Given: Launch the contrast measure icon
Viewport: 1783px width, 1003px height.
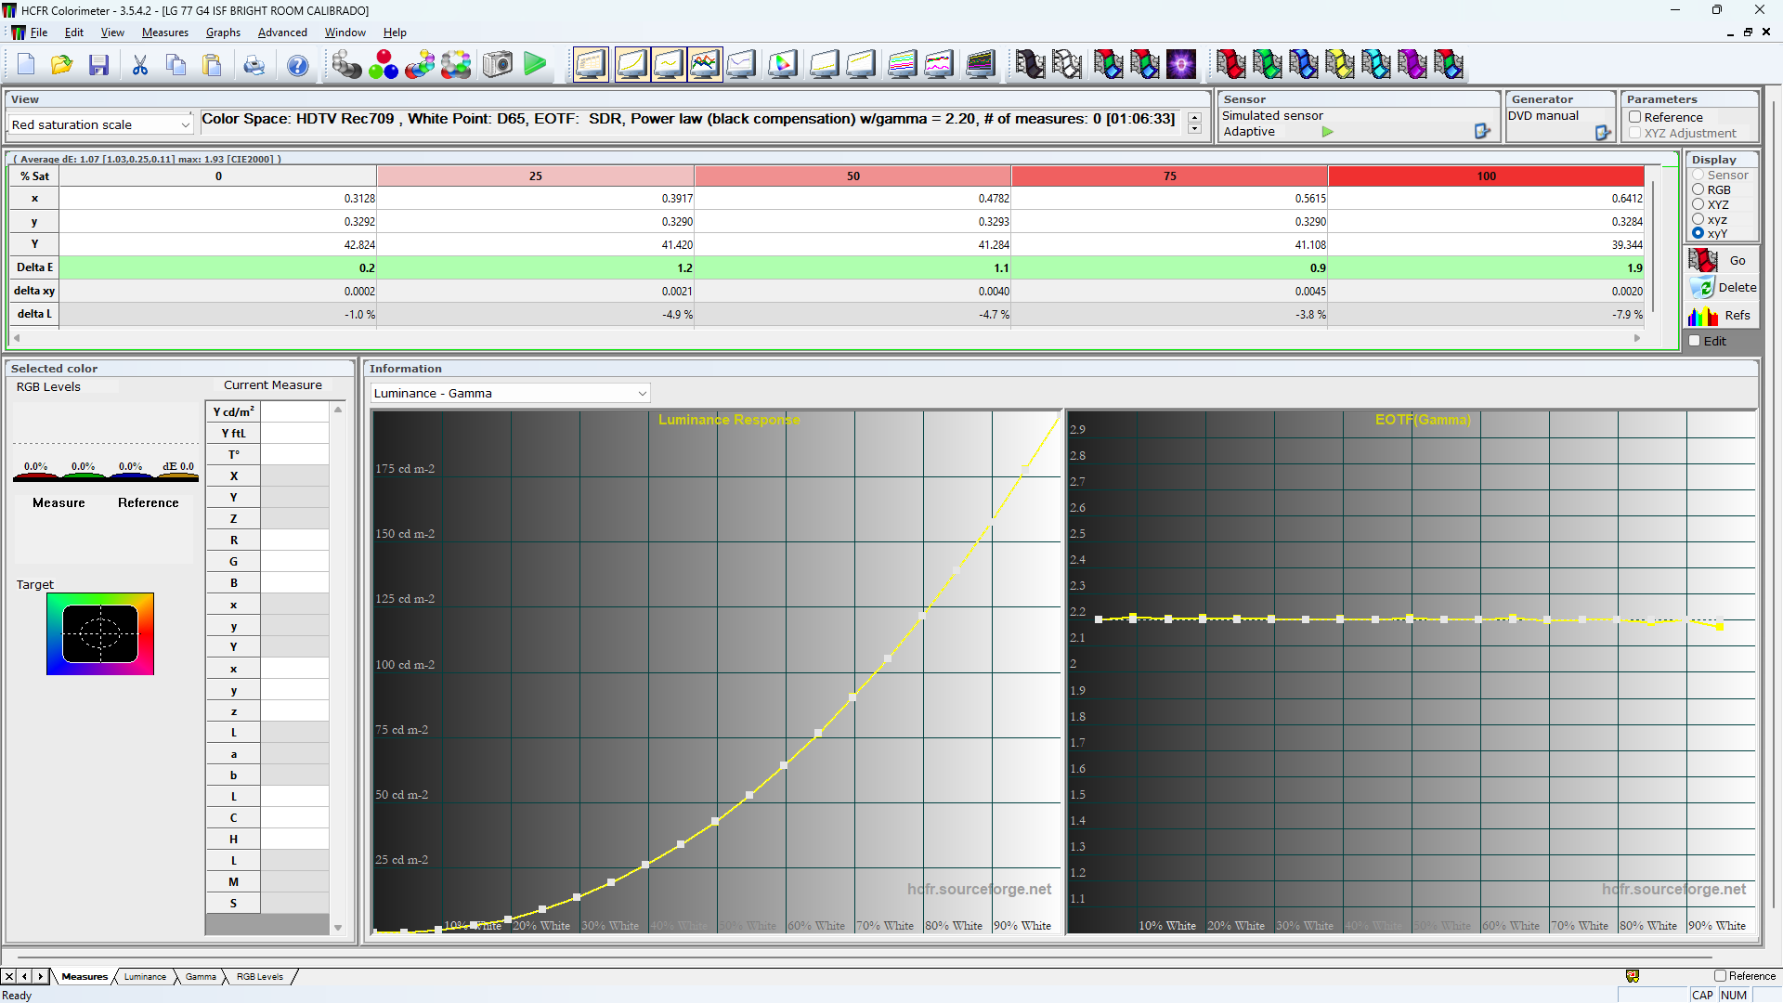Looking at the screenshot, I should point(1182,65).
